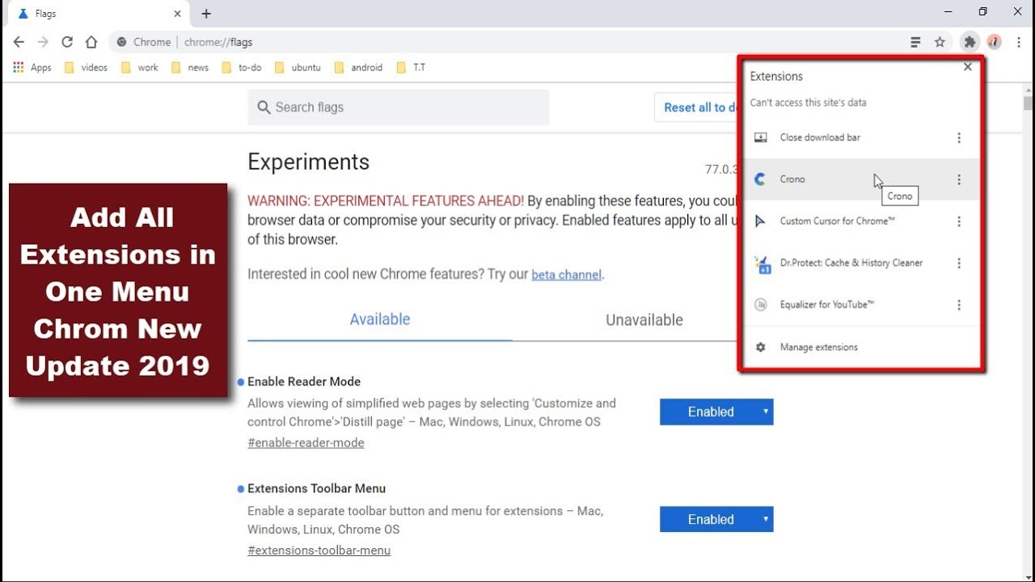Select Close download bar in Extensions list
The height and width of the screenshot is (582, 1035).
(861, 137)
